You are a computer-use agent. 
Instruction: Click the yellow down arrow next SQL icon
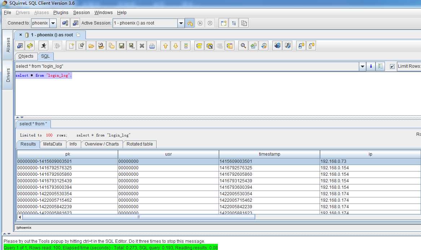point(176,46)
